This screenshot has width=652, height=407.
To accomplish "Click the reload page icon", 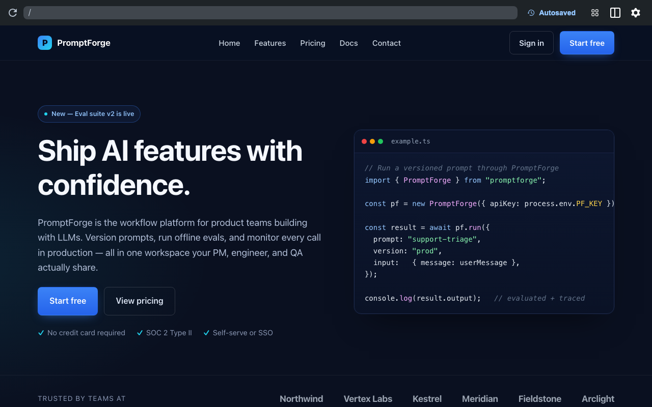I will pos(13,13).
